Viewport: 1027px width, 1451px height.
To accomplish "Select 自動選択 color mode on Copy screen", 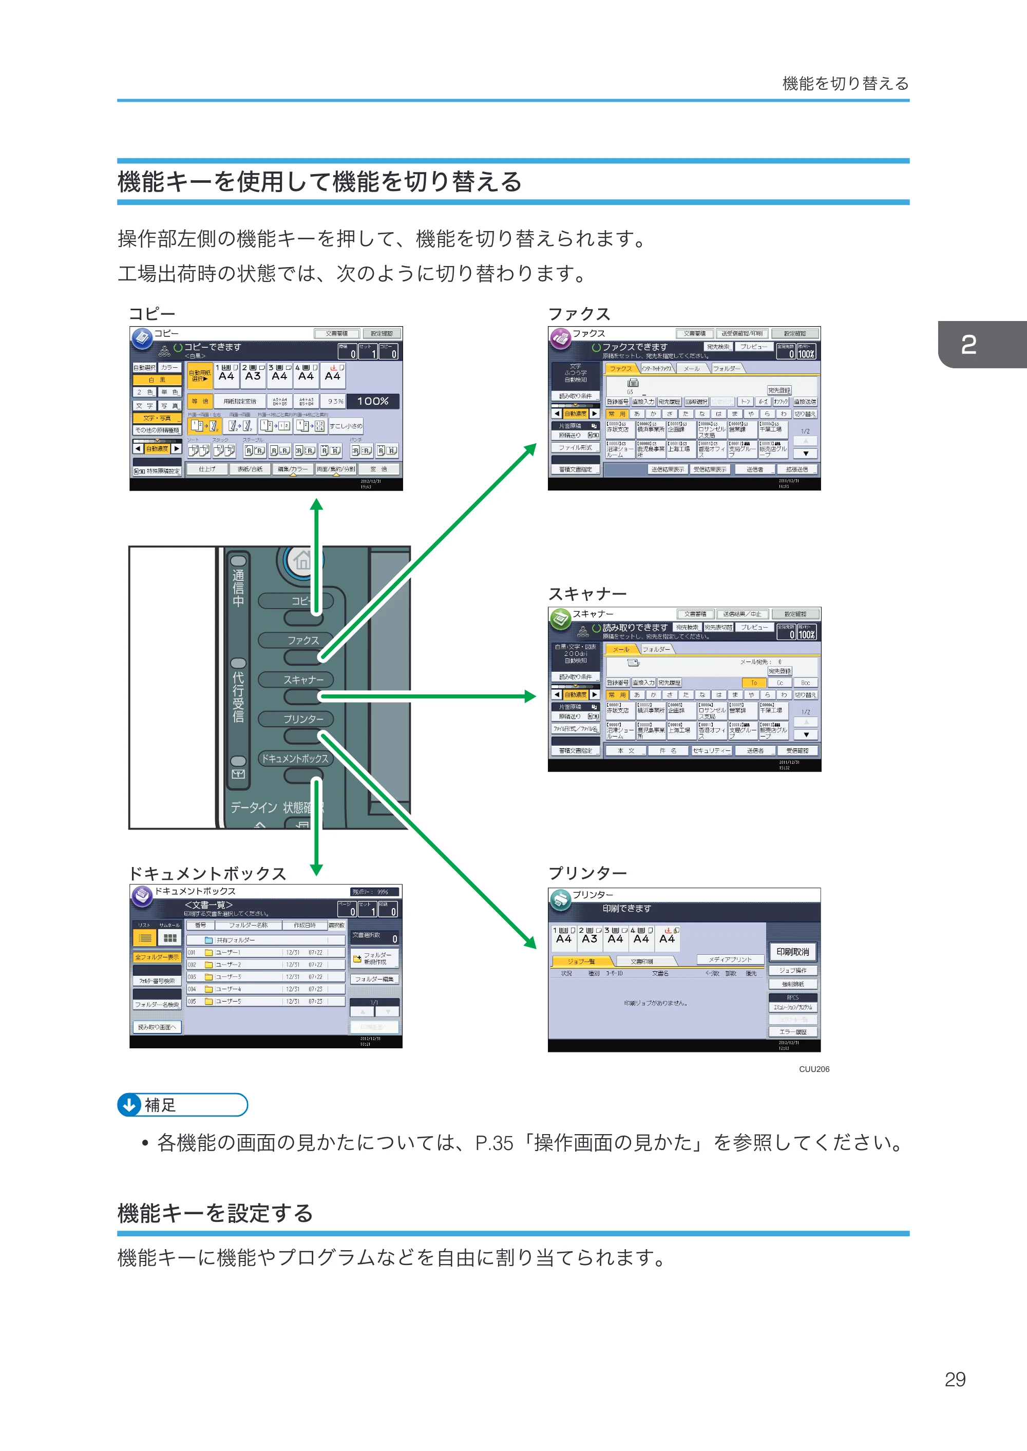I will pyautogui.click(x=144, y=367).
